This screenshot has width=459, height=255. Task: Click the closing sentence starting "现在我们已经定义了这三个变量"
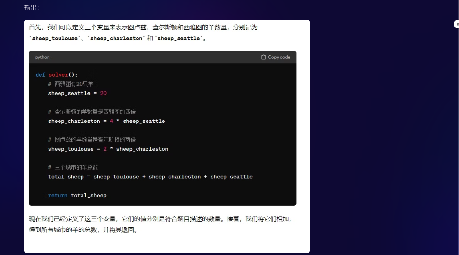161,219
